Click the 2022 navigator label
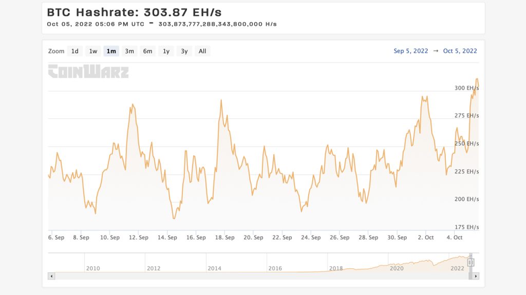Screen dimensions: 526x295 click(457, 268)
